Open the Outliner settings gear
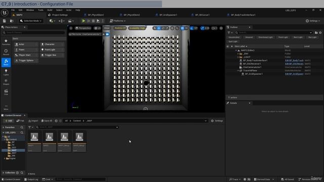This screenshot has width=324, height=182. pos(320,32)
